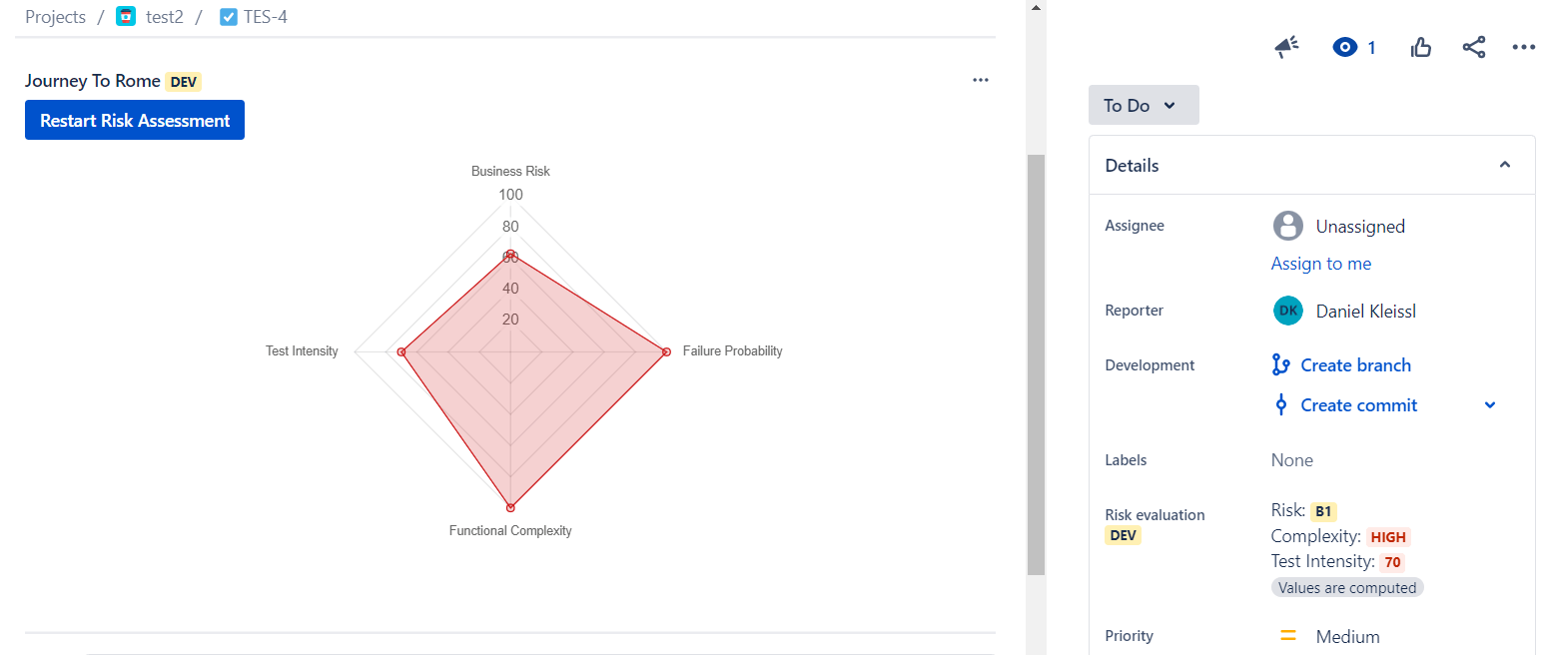
Task: Click the Create branch icon
Action: click(x=1281, y=365)
